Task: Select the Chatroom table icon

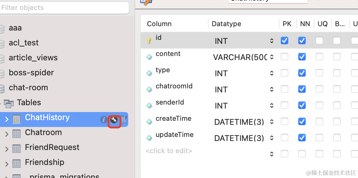Action: 16,134
